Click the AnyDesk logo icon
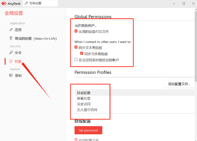Image resolution: width=197 pixels, height=141 pixels. tap(4, 3)
